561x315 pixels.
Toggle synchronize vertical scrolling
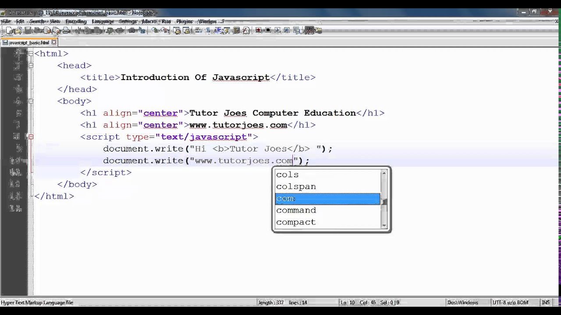click(x=177, y=30)
